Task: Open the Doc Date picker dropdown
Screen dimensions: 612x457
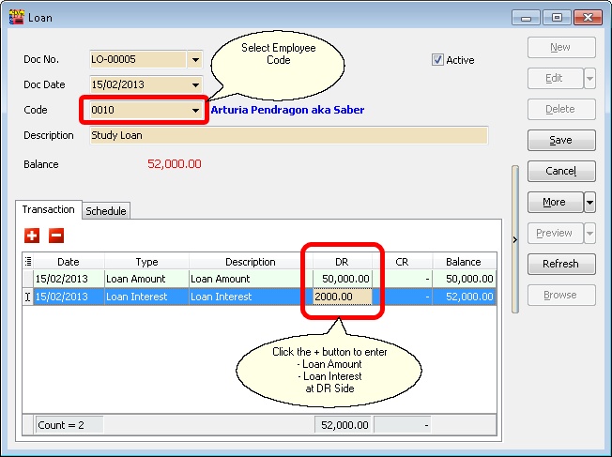Action: click(195, 85)
